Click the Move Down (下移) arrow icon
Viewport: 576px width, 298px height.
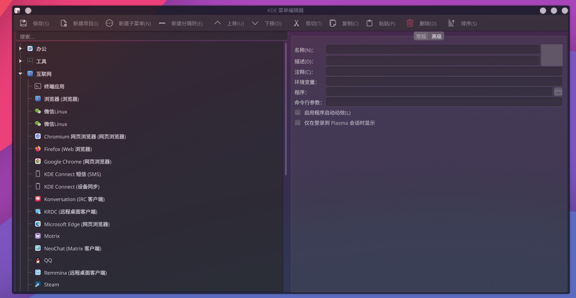(x=255, y=23)
